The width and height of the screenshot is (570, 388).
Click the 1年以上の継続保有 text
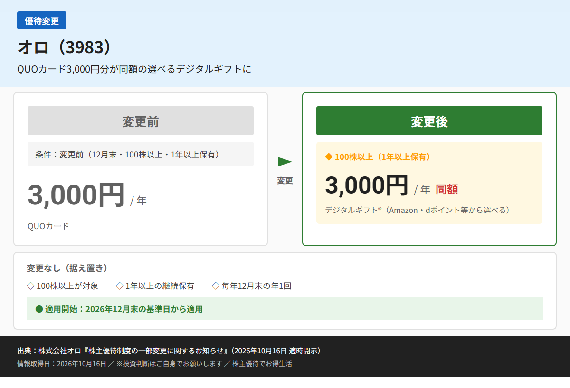pyautogui.click(x=160, y=286)
